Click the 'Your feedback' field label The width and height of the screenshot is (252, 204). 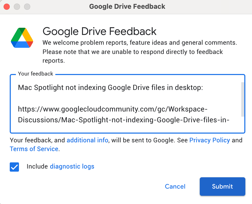[x=36, y=74]
